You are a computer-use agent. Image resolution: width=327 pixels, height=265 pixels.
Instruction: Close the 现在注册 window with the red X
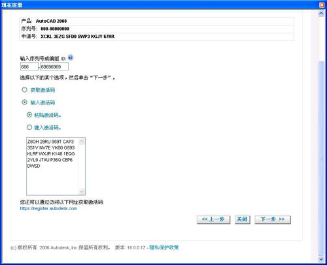[322, 5]
